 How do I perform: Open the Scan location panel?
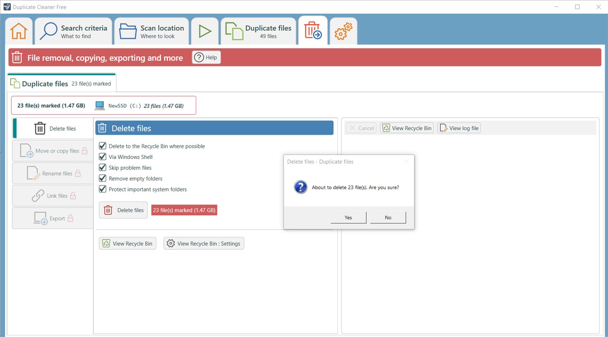point(151,30)
